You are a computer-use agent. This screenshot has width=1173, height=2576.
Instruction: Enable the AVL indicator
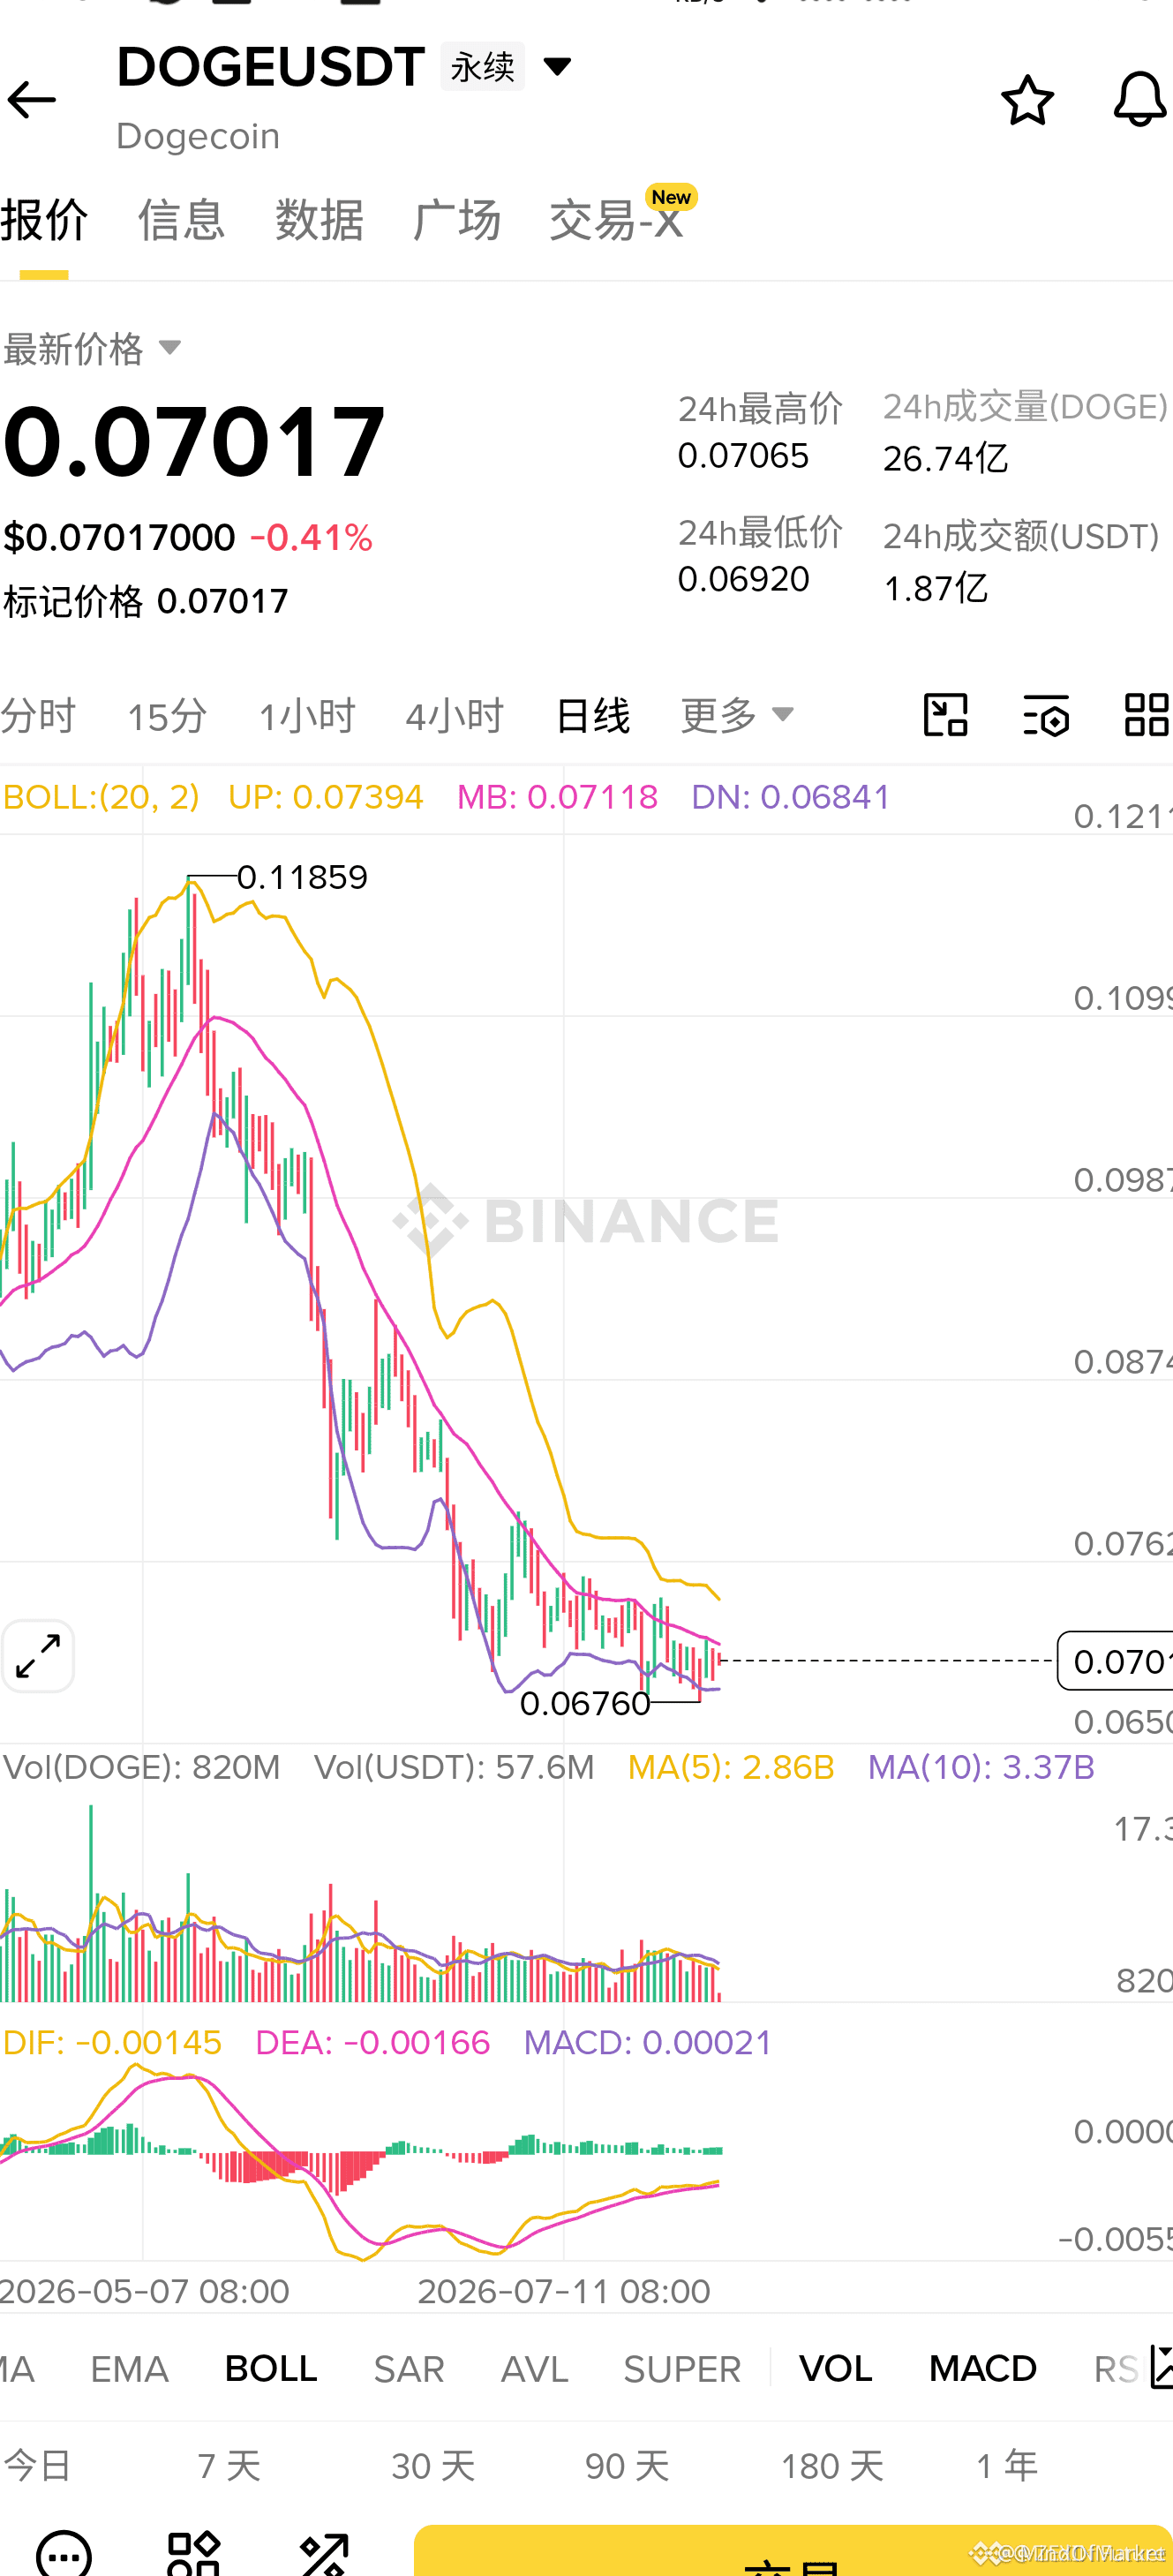535,2369
